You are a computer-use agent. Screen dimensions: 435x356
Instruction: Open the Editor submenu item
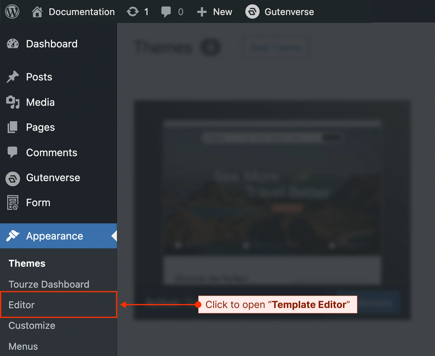tap(22, 305)
